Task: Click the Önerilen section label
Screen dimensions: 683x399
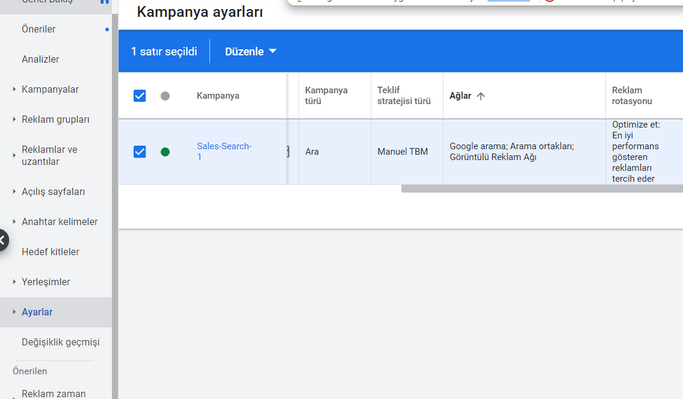Action: pyautogui.click(x=29, y=371)
